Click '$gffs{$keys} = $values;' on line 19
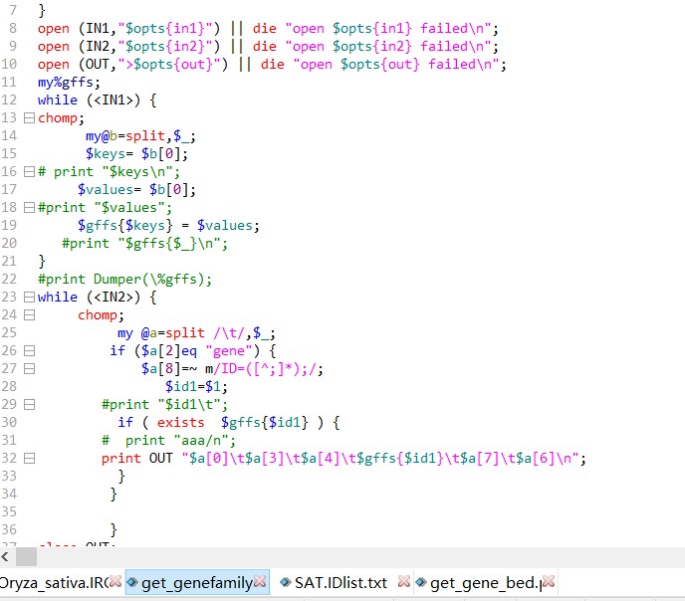 (168, 226)
